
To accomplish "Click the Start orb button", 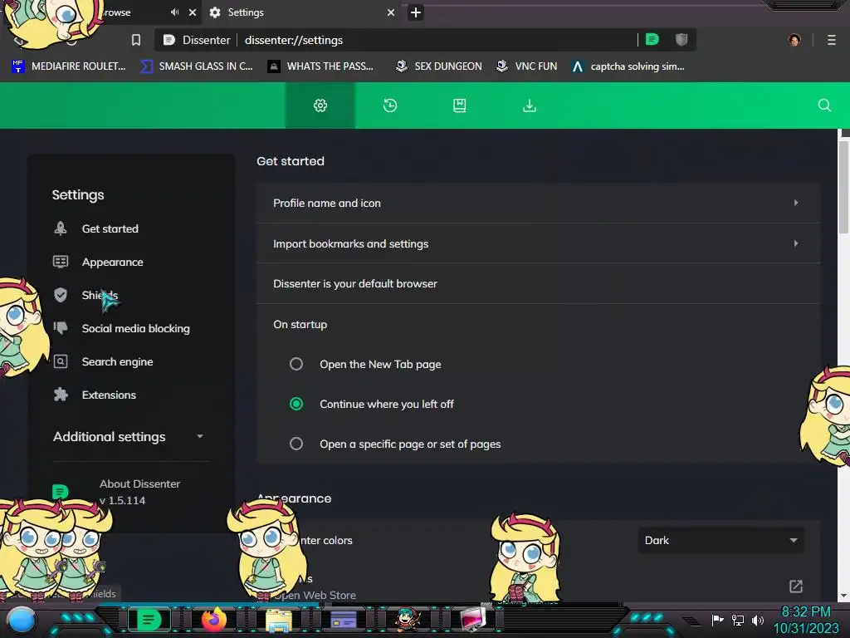I will (x=22, y=620).
